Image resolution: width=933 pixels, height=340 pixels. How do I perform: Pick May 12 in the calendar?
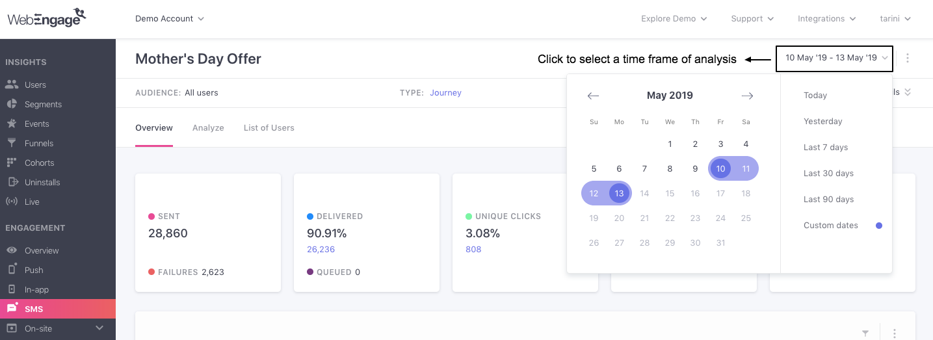click(594, 194)
